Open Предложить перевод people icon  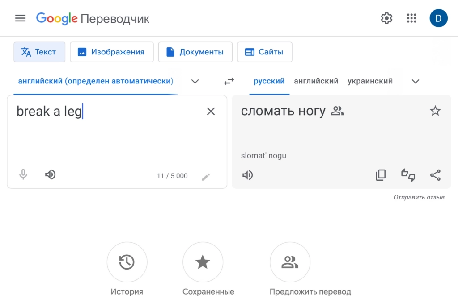(x=290, y=262)
